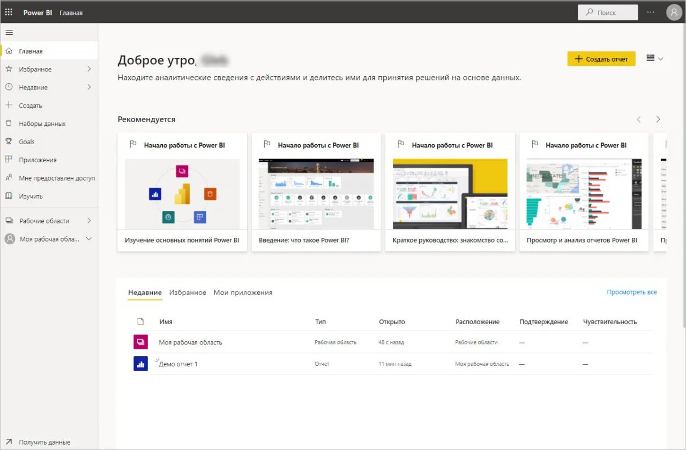Screen dimensions: 686x450
Task: Sort by the Имя column header
Action: [x=166, y=321]
